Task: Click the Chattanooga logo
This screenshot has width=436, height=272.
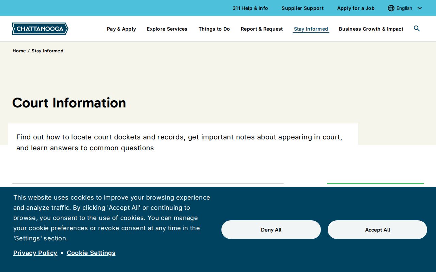Action: tap(40, 29)
